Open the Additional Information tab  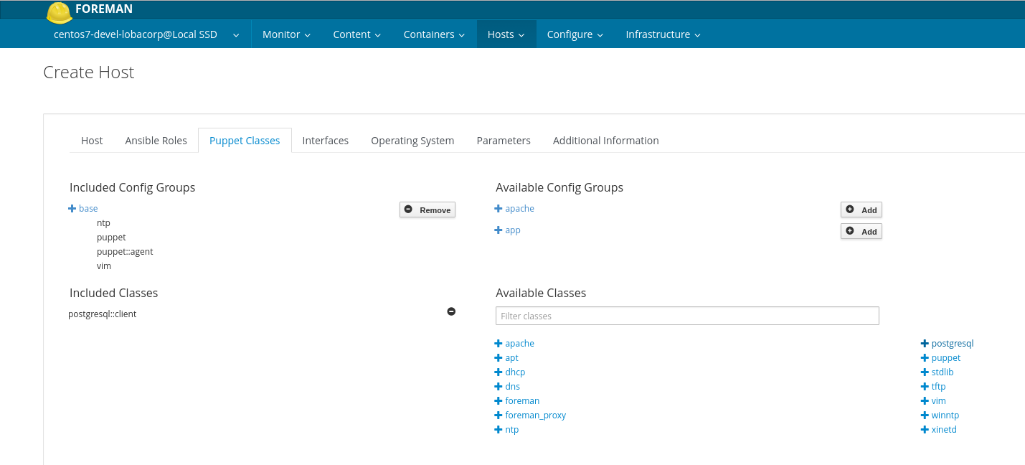(606, 141)
